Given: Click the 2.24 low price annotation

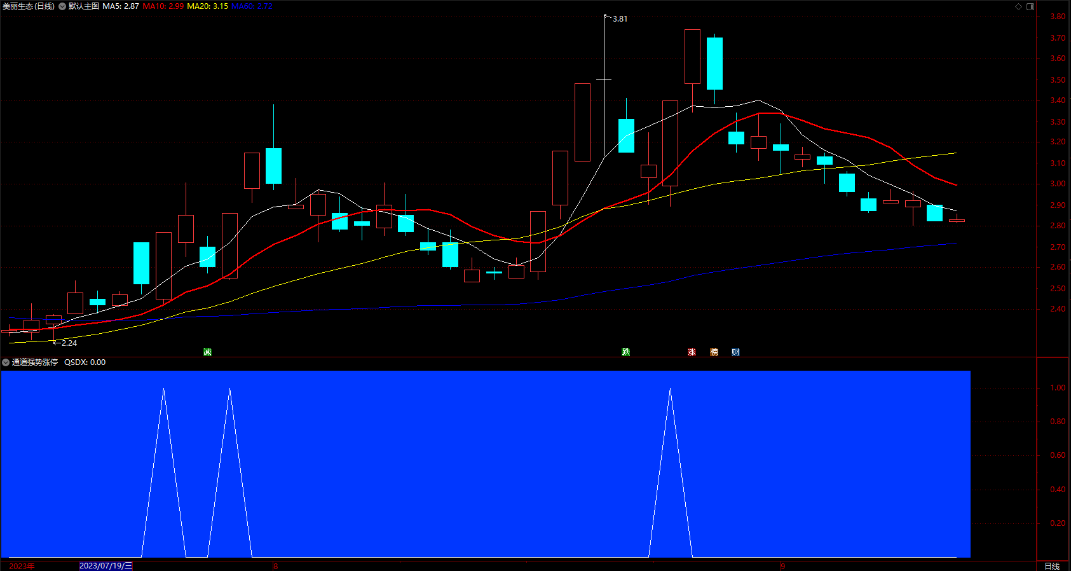Looking at the screenshot, I should (x=69, y=343).
